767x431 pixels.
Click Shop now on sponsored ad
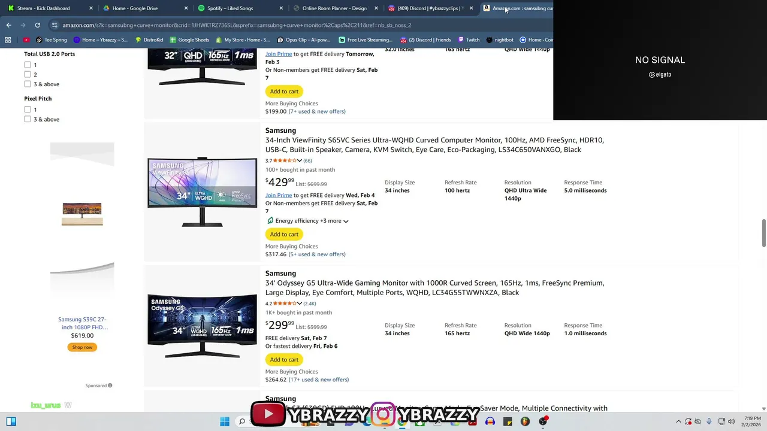pos(82,347)
